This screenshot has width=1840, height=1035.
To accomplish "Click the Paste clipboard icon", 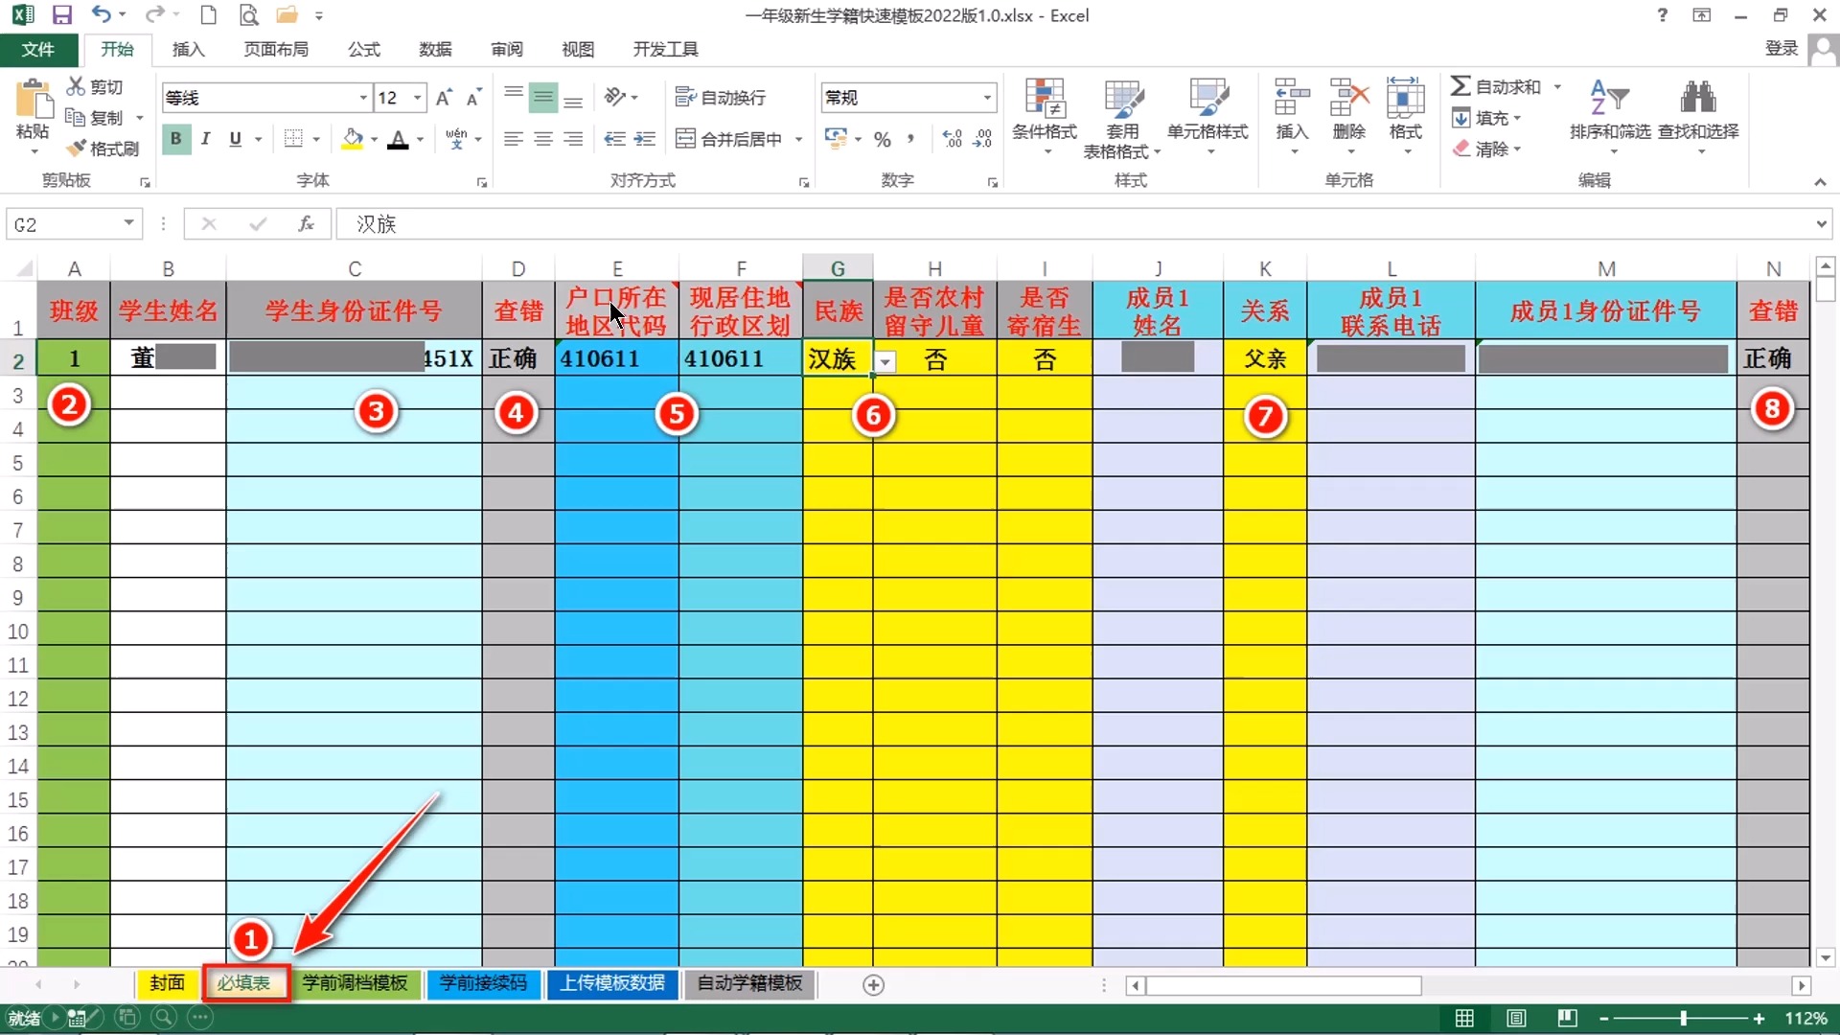I will pos(33,101).
